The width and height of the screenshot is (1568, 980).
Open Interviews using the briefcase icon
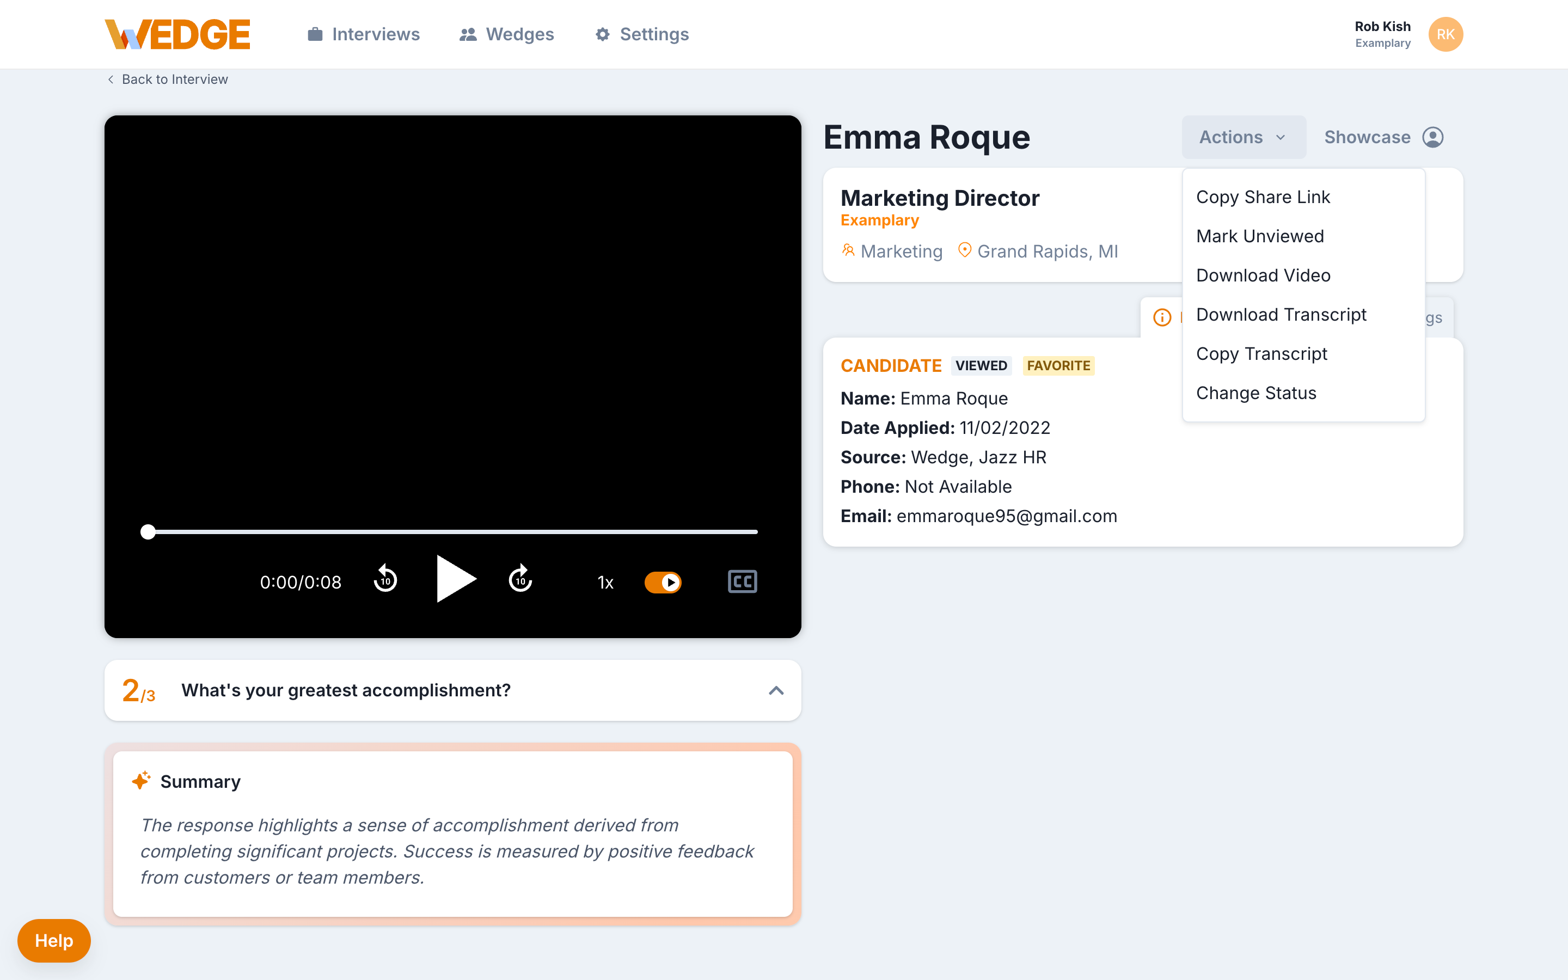316,34
